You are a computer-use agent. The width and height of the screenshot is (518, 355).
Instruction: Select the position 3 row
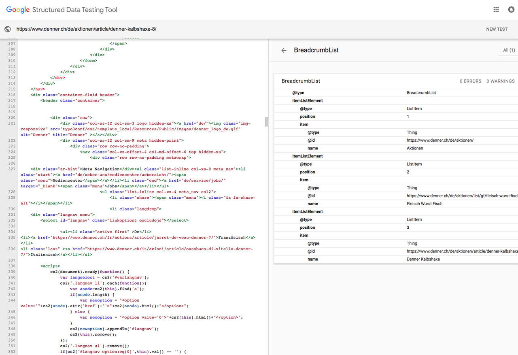[396, 227]
